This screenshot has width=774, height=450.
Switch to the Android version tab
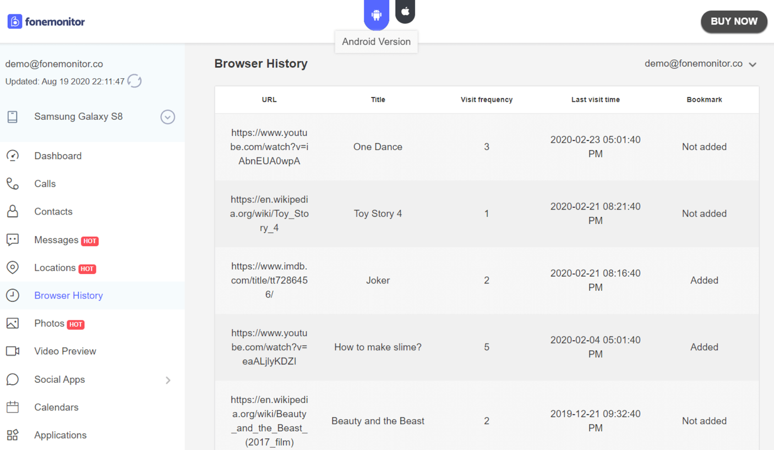pos(376,14)
